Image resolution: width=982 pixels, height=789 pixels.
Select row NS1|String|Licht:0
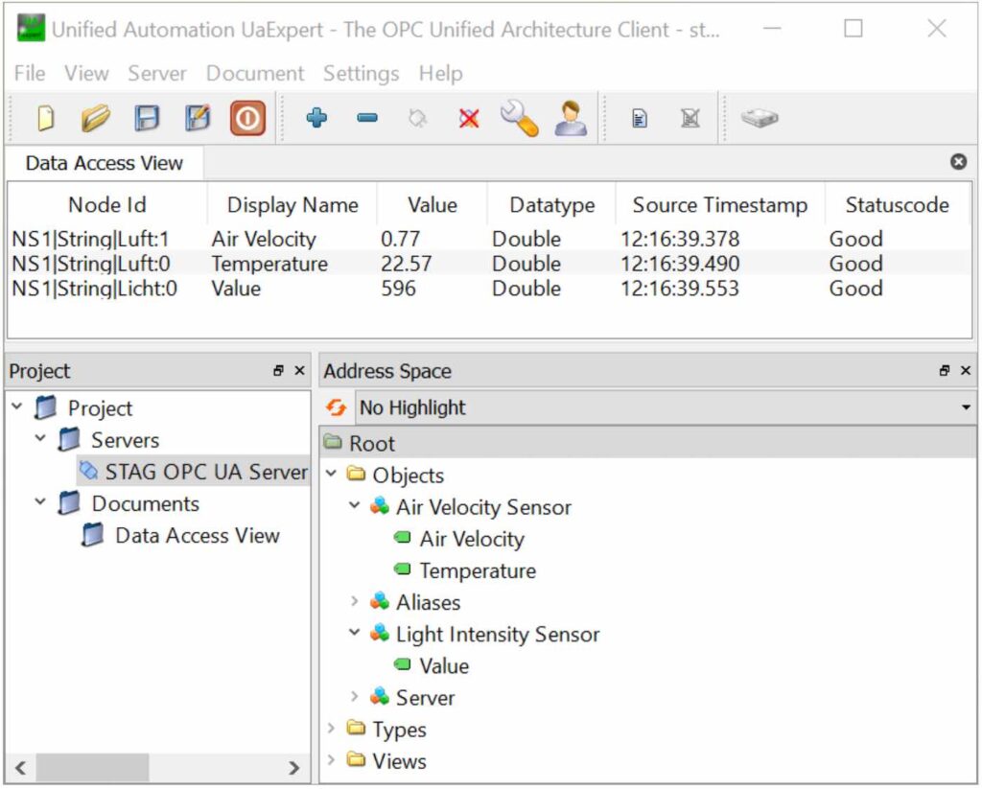[489, 289]
